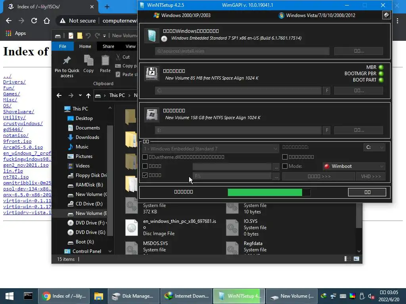Open Chrome's Apps shortcut grid icon
The height and width of the screenshot is (304, 406).
(9, 33)
